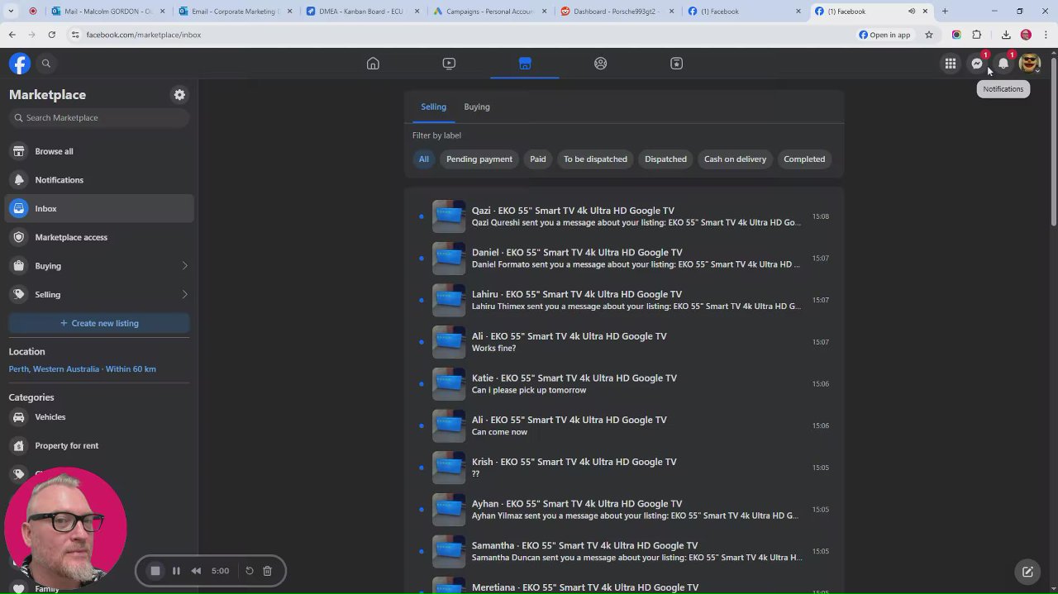Filter by Pending payment label

(479, 159)
